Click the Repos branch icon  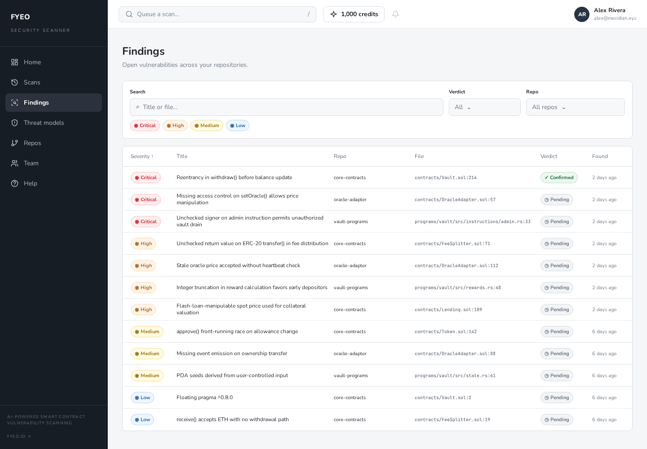tap(14, 143)
